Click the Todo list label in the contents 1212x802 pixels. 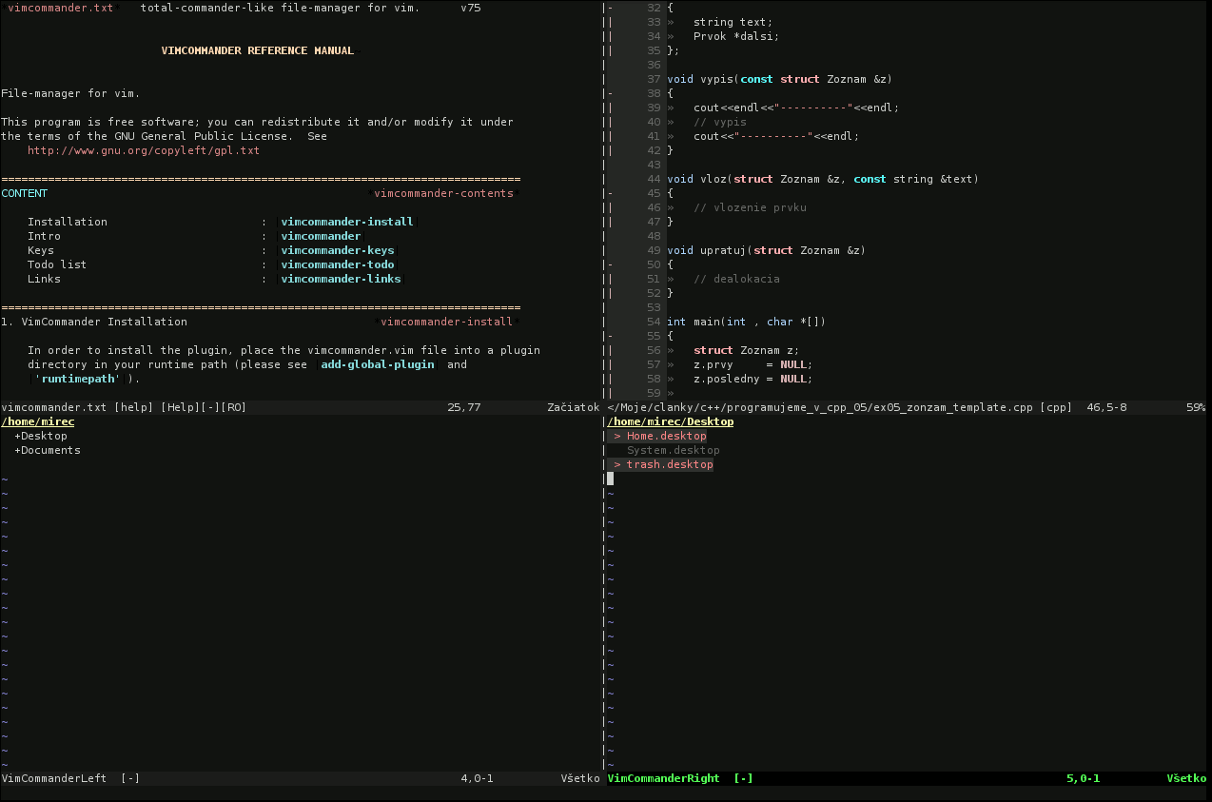click(57, 264)
